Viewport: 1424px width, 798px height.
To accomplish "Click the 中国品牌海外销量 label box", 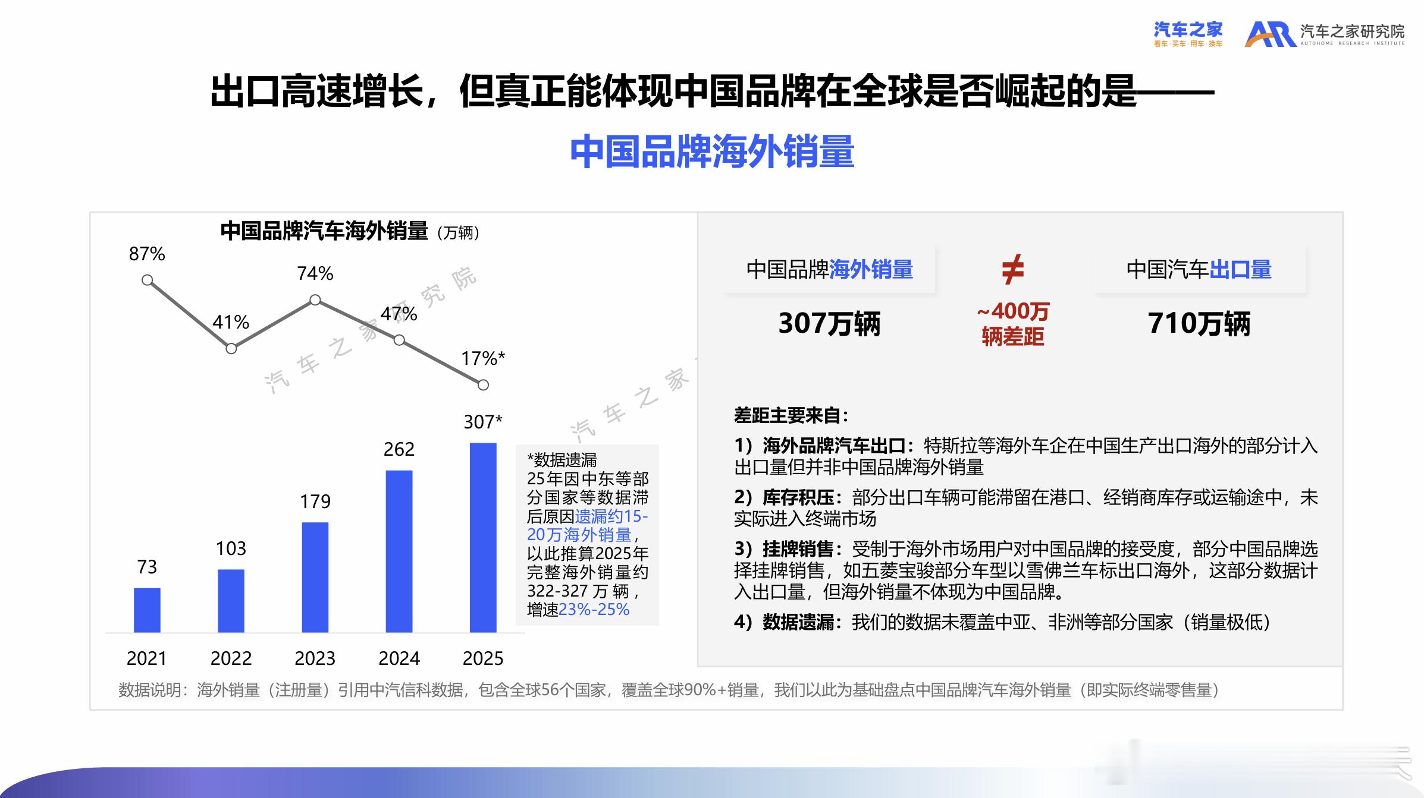I will coord(829,270).
